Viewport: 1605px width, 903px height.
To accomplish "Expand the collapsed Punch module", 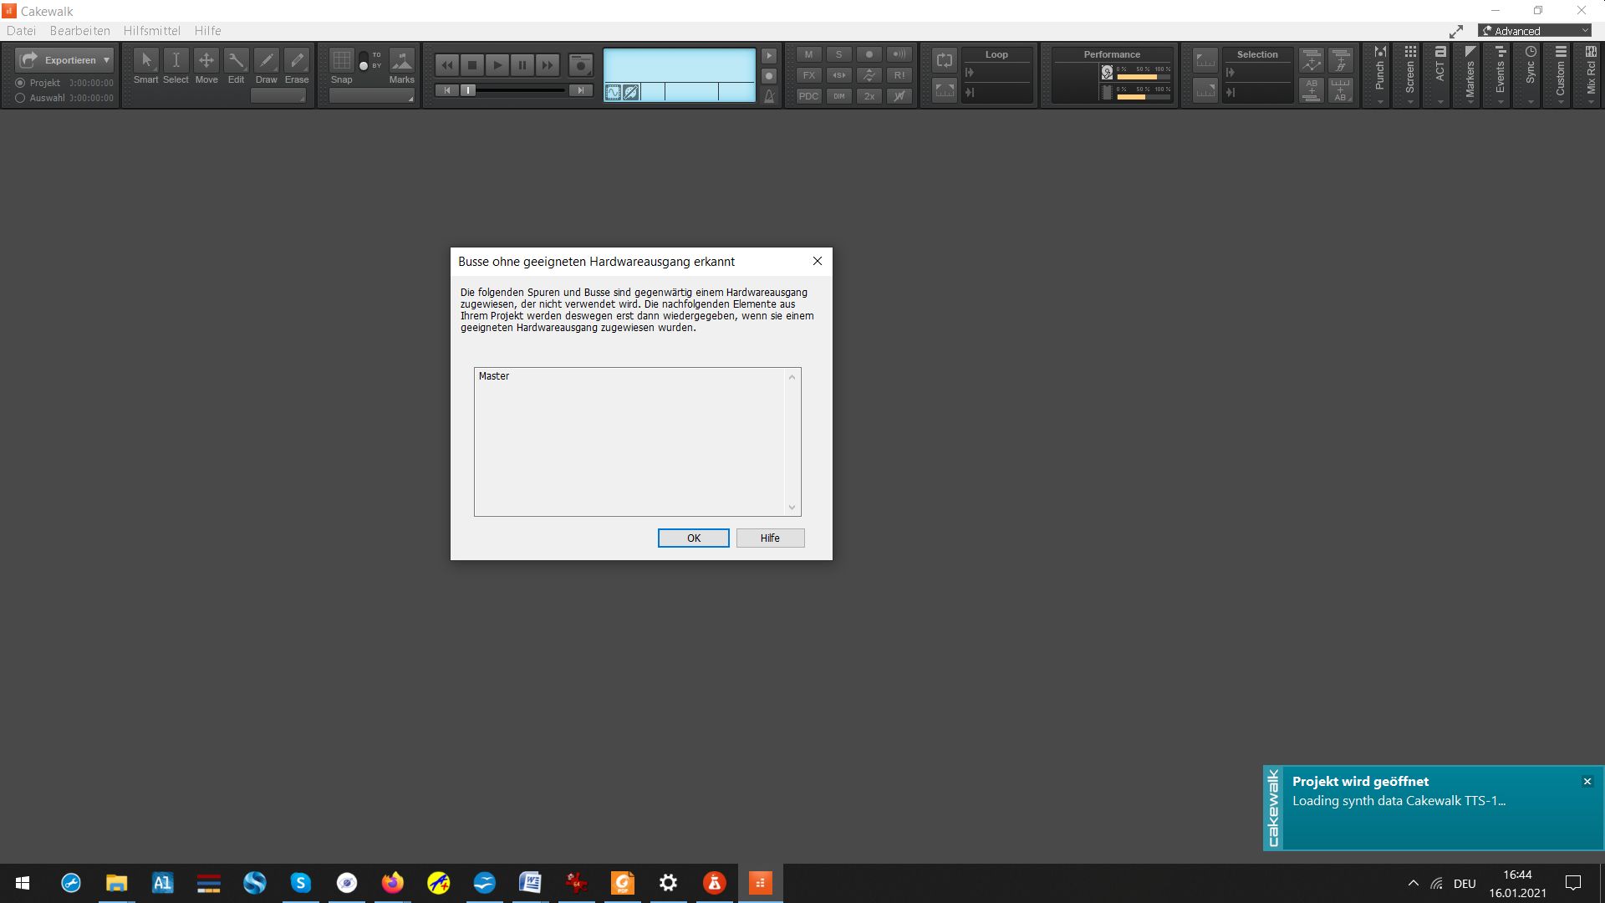I will click(x=1380, y=76).
